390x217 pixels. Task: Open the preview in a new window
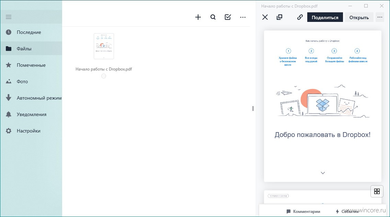tap(279, 17)
